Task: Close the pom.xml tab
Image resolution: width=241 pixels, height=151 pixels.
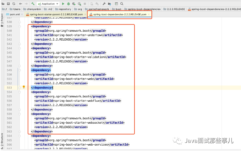Action: click(22, 14)
